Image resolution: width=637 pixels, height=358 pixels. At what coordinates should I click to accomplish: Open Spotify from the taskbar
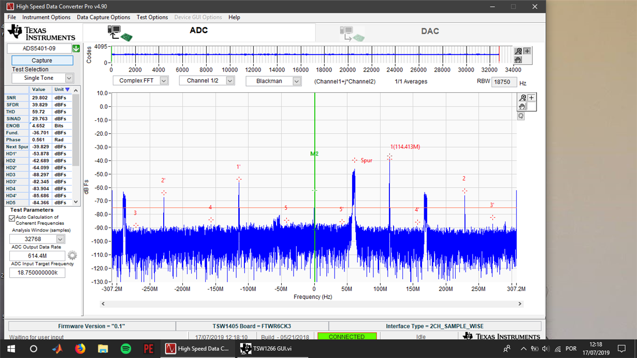[x=126, y=349]
